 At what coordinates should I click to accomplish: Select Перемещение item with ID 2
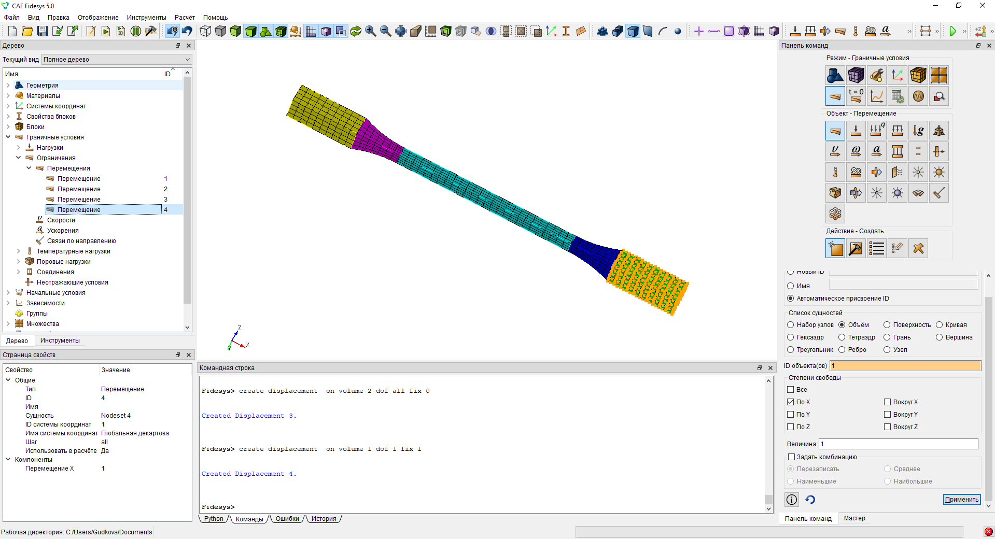point(79,189)
